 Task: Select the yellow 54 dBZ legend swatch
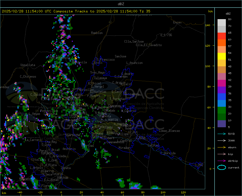tap(222, 56)
